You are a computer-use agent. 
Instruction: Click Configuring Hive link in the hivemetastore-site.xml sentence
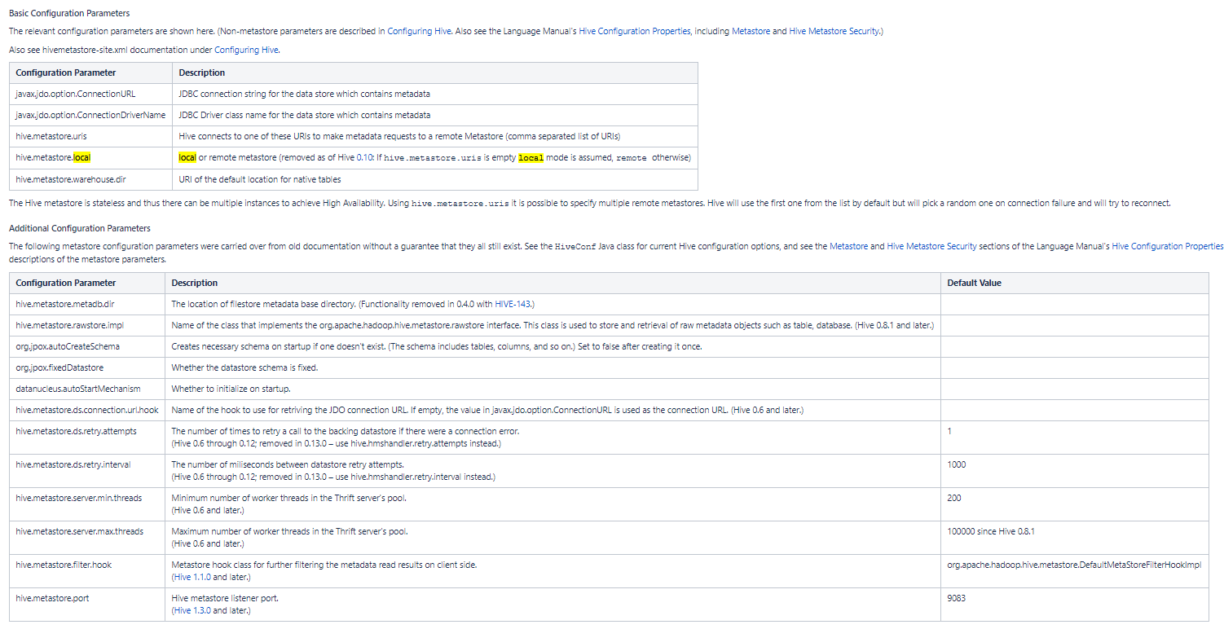point(247,50)
